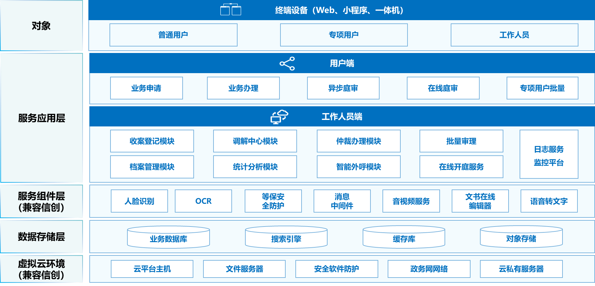Viewport: 595px width, 286px height.
Task: Select the 服务应用层 layer label
Action: (x=42, y=118)
